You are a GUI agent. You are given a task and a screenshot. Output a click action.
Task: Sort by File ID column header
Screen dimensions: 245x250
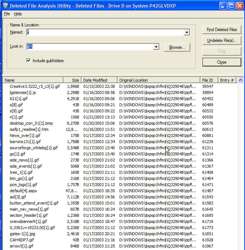pos(209,80)
